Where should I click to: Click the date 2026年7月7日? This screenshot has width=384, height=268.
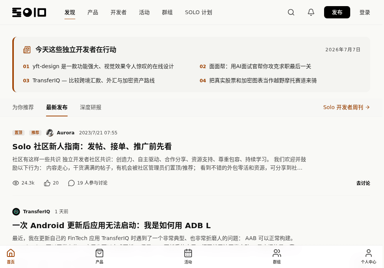(x=343, y=49)
